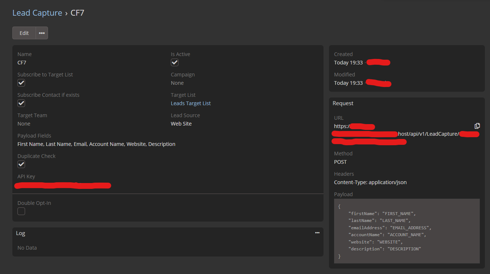
Task: Click the lastName line in payload
Action: 379,221
